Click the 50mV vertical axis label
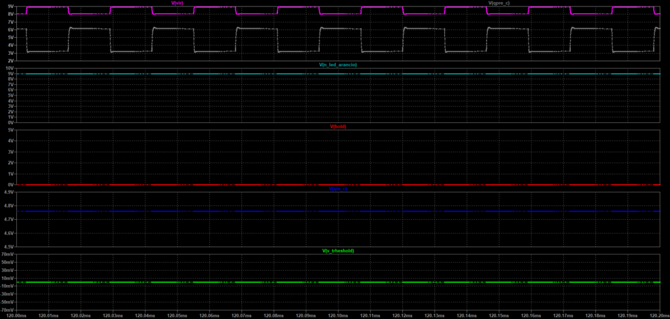Image resolution: width=670 pixels, height=319 pixels. (x=8, y=263)
